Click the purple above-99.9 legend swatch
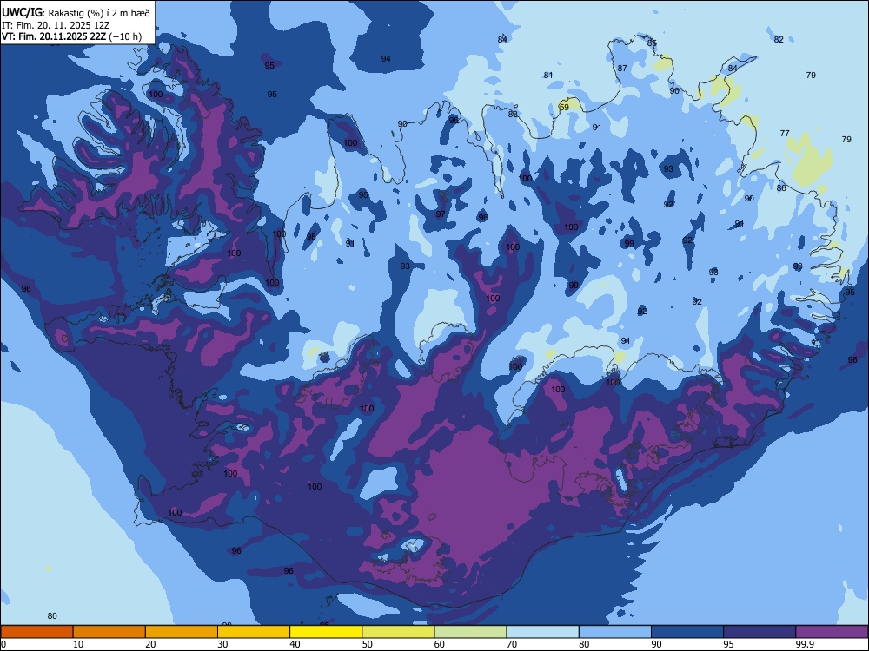Viewport: 869px width, 651px height. [832, 632]
